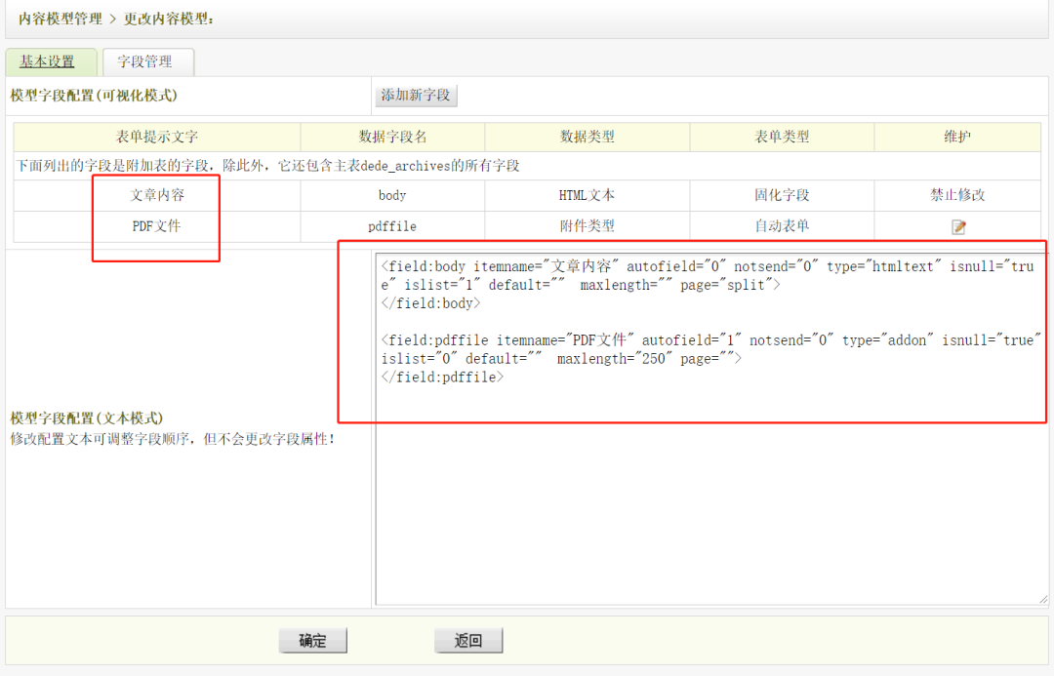Screen dimensions: 1054x676
Task: Click the 附件类型 data type cell
Action: [587, 226]
